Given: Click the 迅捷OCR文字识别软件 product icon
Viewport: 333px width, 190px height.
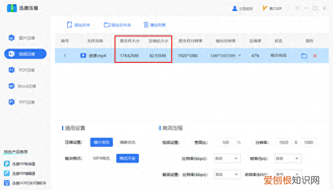Looking at the screenshot, I should [7, 183].
